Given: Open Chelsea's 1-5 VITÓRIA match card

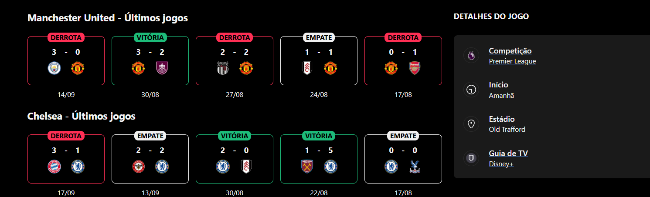Looking at the screenshot, I should [x=319, y=159].
